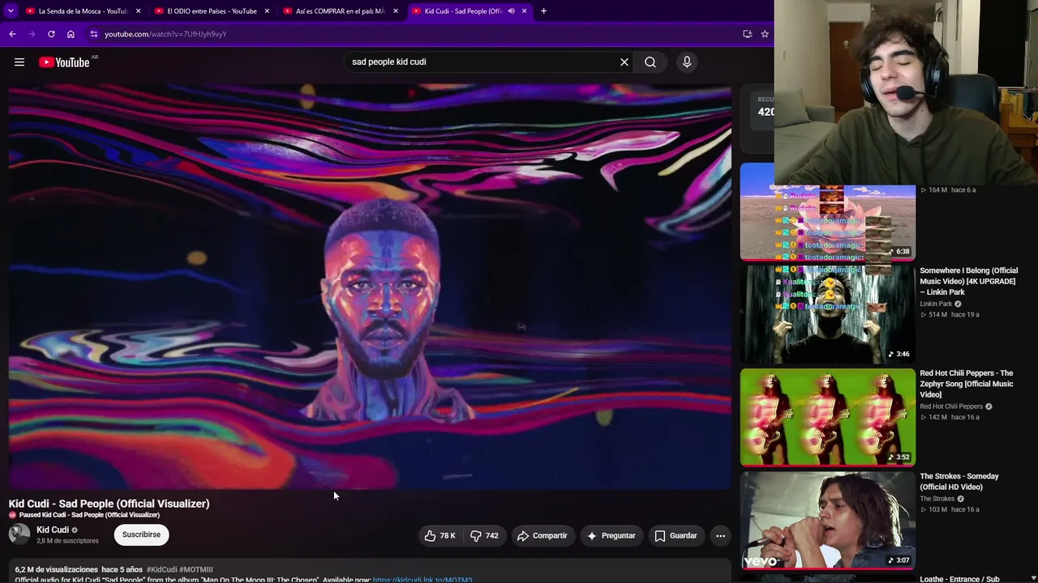Screen dimensions: 1038x583
Task: Mute the Kid Cudi tab audio
Action: (511, 11)
